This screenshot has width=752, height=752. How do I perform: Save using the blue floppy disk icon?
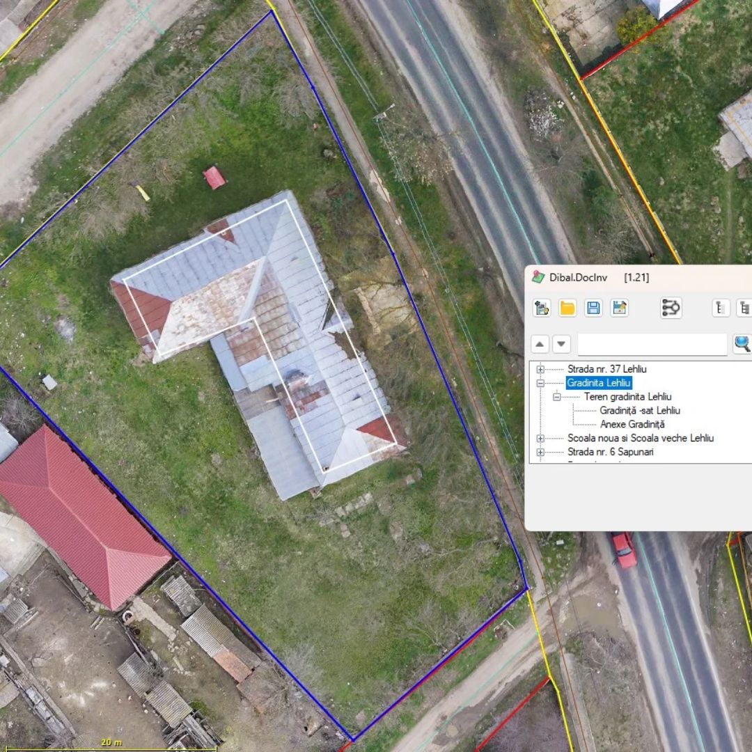pyautogui.click(x=593, y=308)
